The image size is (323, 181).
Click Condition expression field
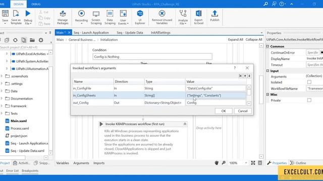click(x=152, y=57)
